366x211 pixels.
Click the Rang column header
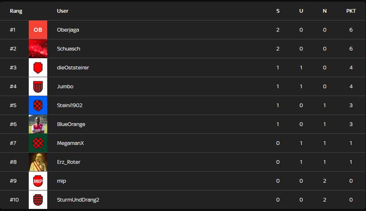point(16,11)
